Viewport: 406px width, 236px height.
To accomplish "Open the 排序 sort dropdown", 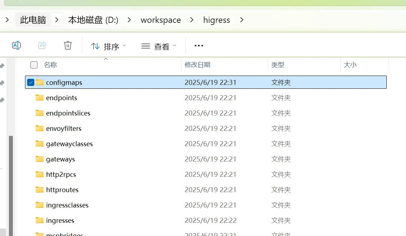I will (x=109, y=46).
